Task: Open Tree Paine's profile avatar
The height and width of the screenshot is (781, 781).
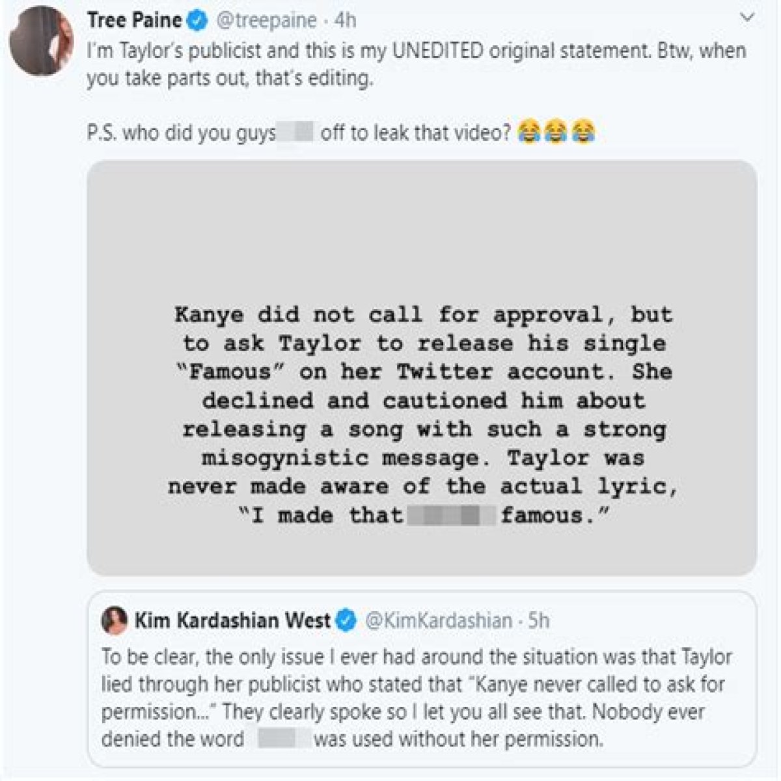Action: [41, 41]
